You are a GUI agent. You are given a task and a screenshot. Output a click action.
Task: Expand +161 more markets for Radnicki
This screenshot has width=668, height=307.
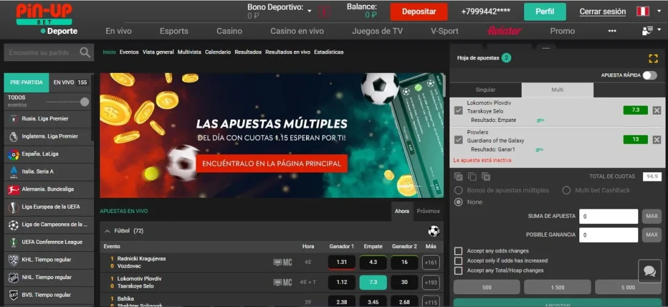tap(431, 262)
